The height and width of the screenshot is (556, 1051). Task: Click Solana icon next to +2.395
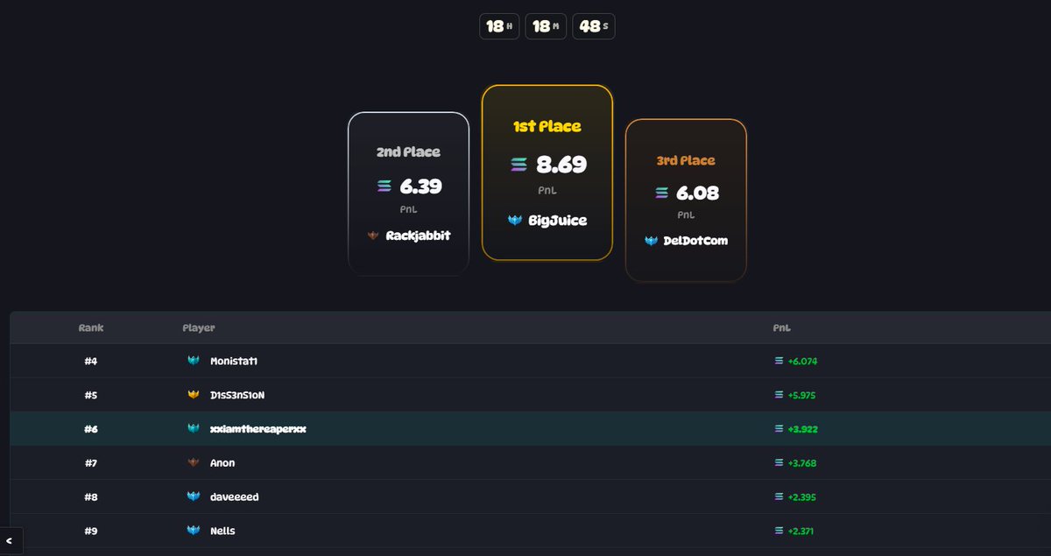[x=779, y=496]
